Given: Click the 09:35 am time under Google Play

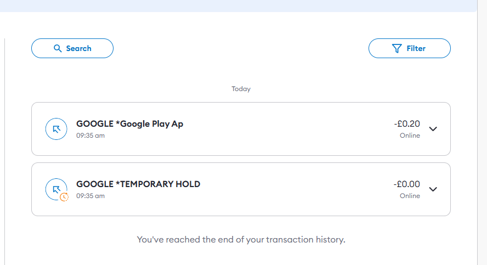Looking at the screenshot, I should [x=90, y=136].
